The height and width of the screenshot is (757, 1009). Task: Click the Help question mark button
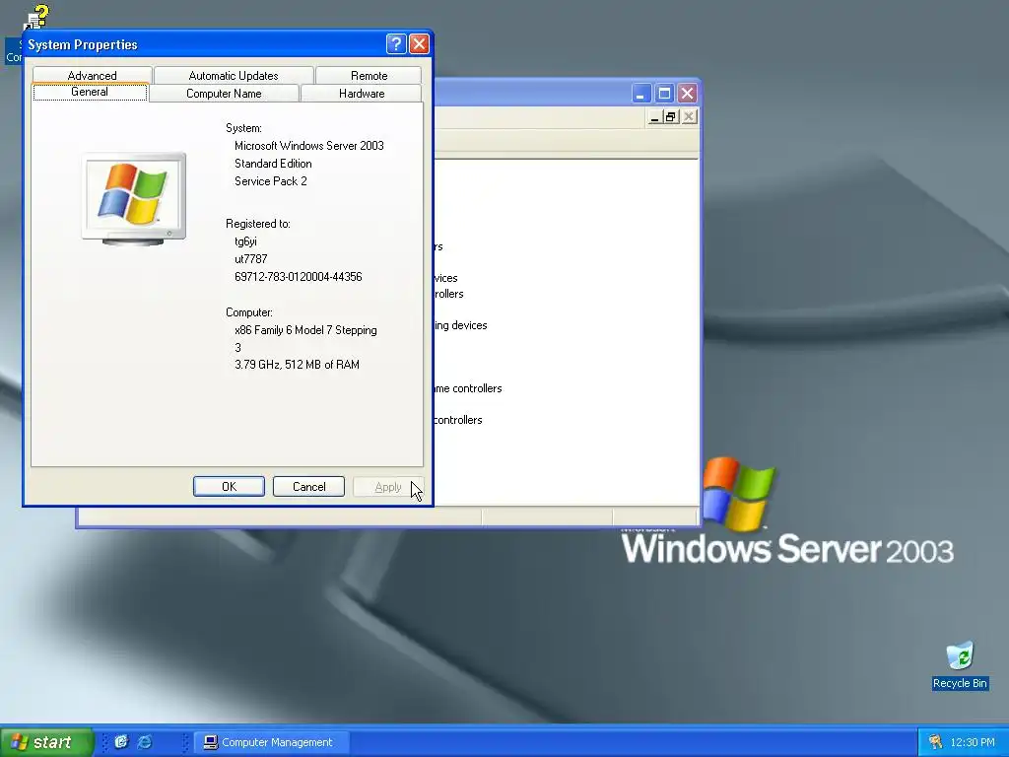tap(396, 43)
